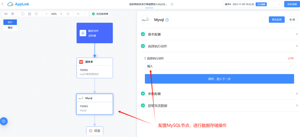Click the 发布流程 button

pyautogui.click(x=292, y=4)
